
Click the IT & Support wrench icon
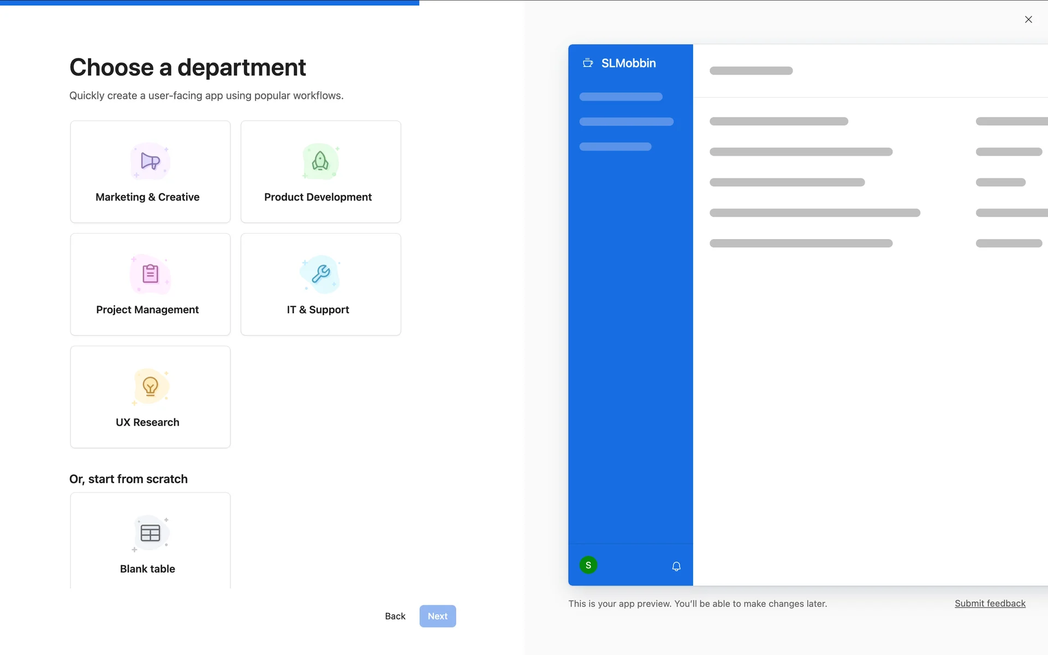click(x=320, y=274)
